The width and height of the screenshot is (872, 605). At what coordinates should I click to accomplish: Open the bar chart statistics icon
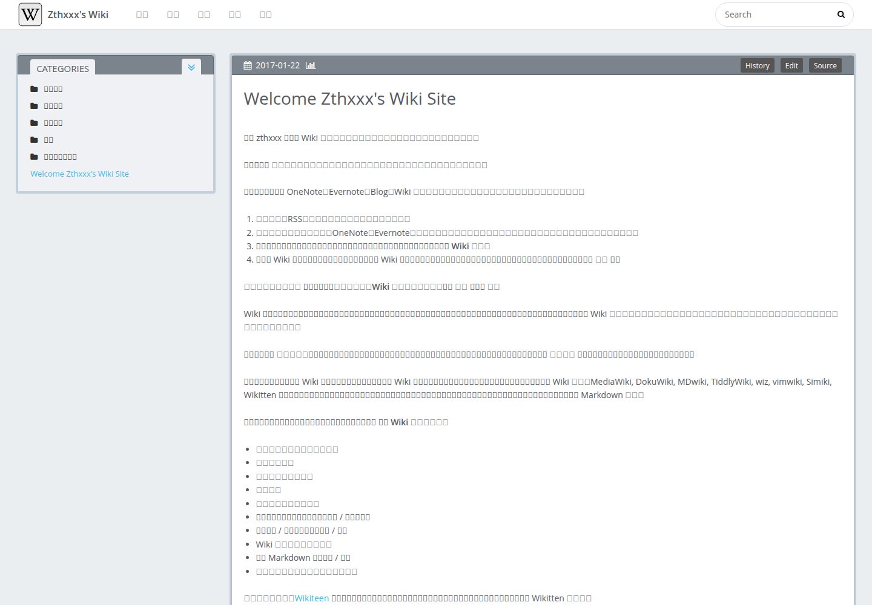click(x=311, y=65)
